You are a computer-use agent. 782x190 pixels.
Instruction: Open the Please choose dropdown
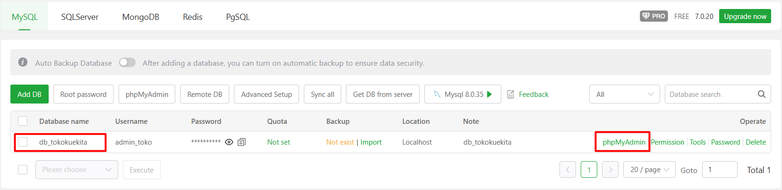click(x=77, y=170)
